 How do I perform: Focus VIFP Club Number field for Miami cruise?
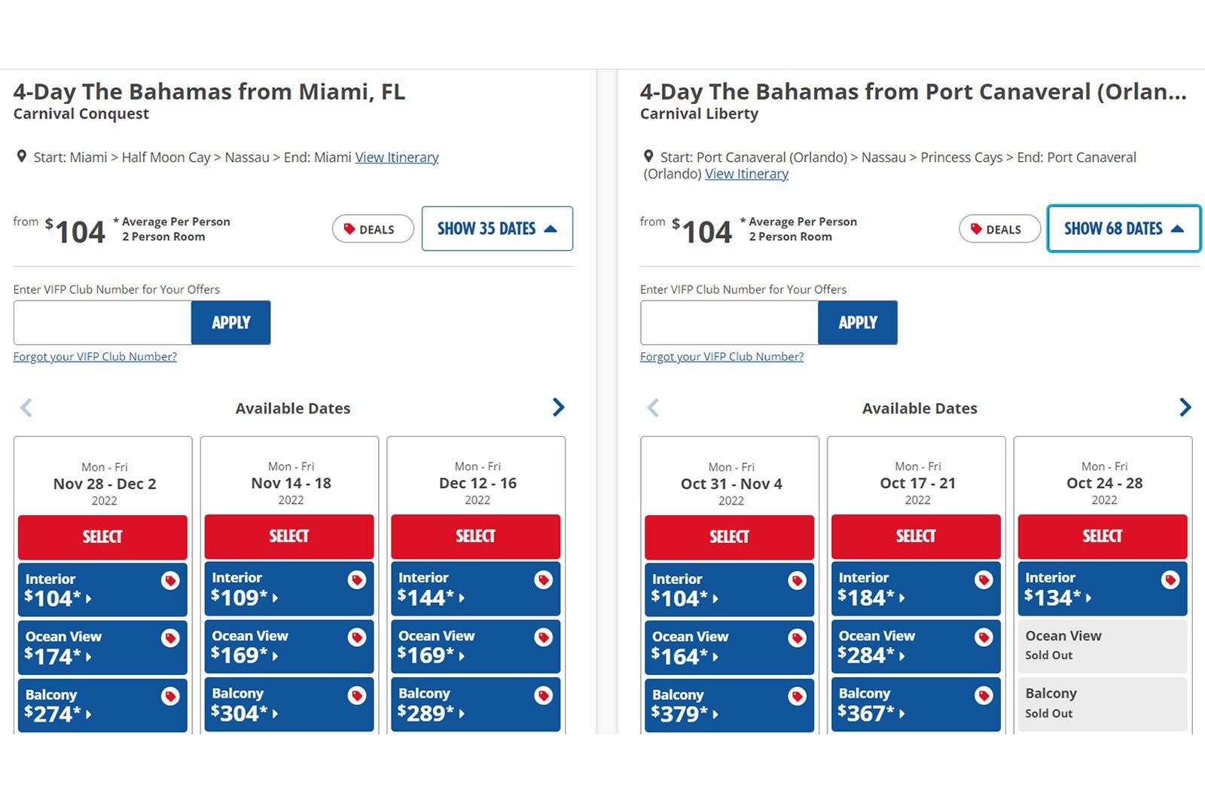(x=102, y=322)
